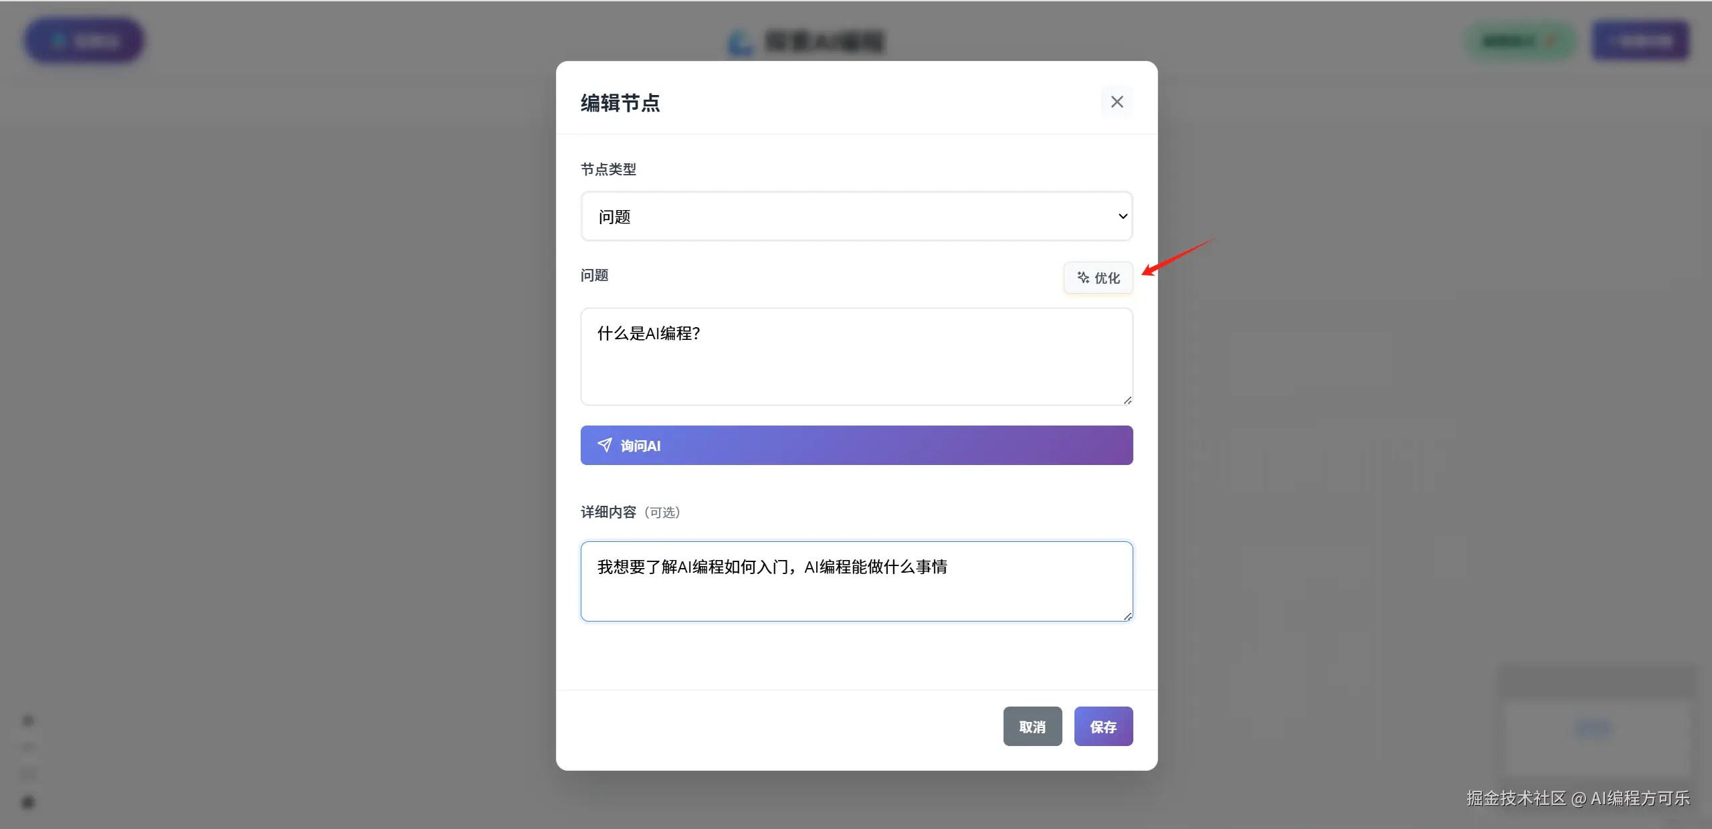Click the topmost blurred canvas control bottom-left
1712x829 pixels.
tap(28, 721)
